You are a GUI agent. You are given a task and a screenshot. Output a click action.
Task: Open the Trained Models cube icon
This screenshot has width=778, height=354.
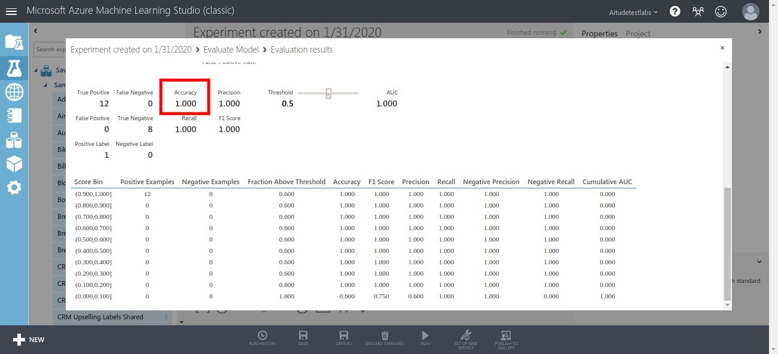(13, 163)
